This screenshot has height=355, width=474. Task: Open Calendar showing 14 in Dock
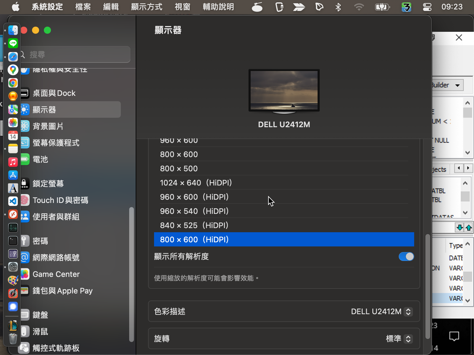(13, 135)
